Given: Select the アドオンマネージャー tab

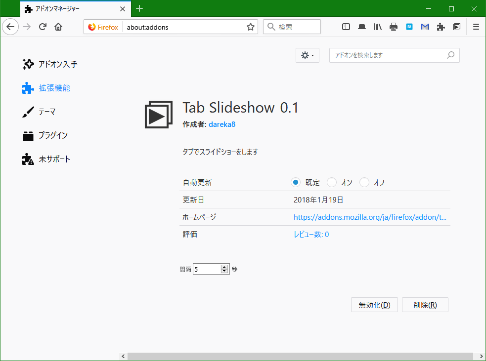Looking at the screenshot, I should click(75, 9).
